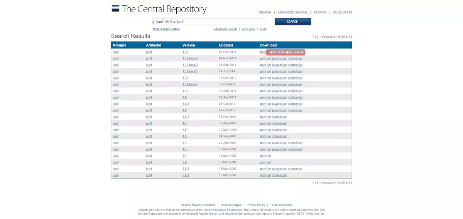Open version 3.8.2 link
The width and height of the screenshot is (463, 219).
(186, 169)
